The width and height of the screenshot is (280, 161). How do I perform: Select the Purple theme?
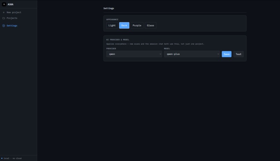click(x=137, y=25)
